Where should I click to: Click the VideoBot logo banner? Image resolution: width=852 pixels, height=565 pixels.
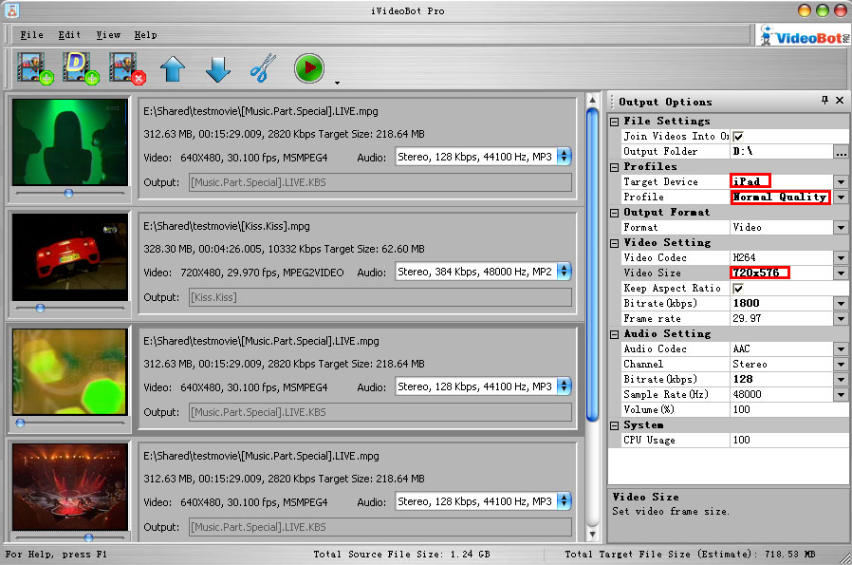(804, 36)
